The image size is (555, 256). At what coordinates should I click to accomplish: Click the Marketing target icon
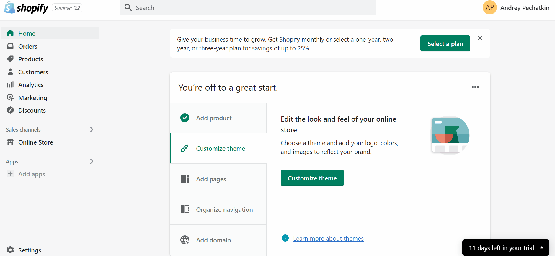click(x=10, y=97)
